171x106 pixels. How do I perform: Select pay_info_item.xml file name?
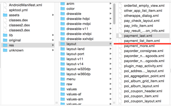[x=138, y=26]
